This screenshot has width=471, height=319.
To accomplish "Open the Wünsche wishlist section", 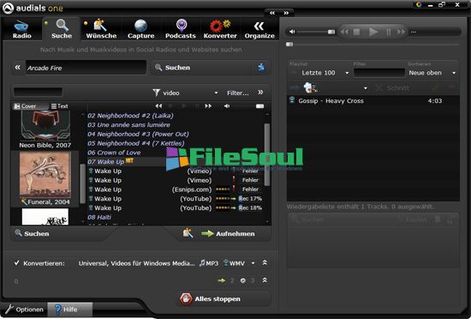I will pyautogui.click(x=101, y=29).
